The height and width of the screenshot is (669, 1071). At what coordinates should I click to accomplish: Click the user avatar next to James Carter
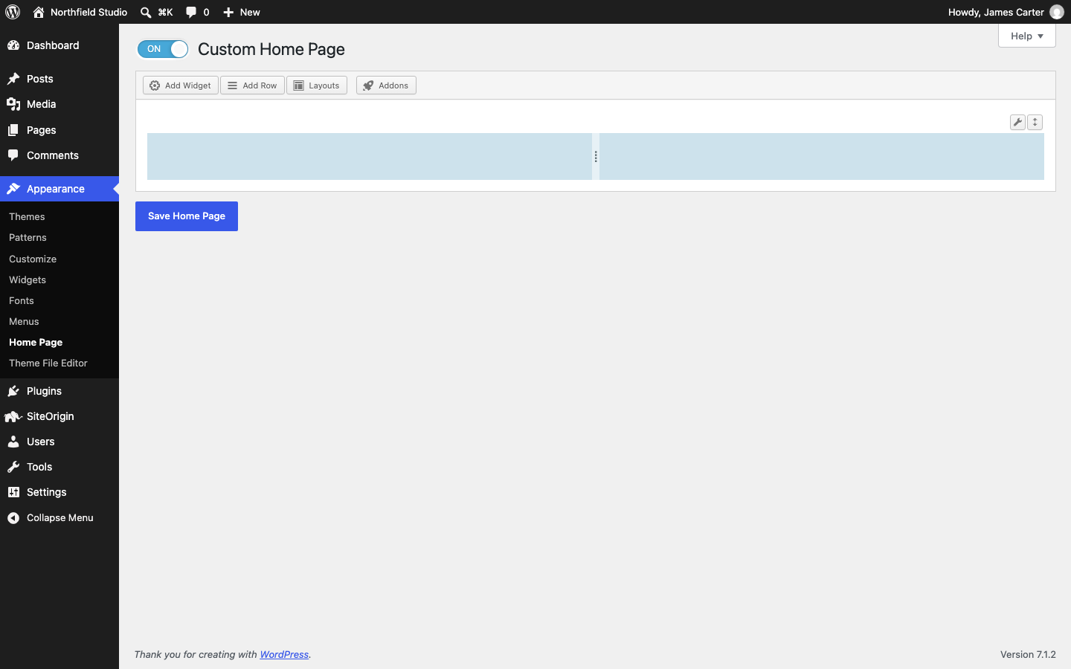click(1057, 12)
